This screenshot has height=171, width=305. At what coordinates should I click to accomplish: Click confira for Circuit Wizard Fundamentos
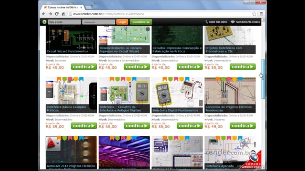pos(84,66)
